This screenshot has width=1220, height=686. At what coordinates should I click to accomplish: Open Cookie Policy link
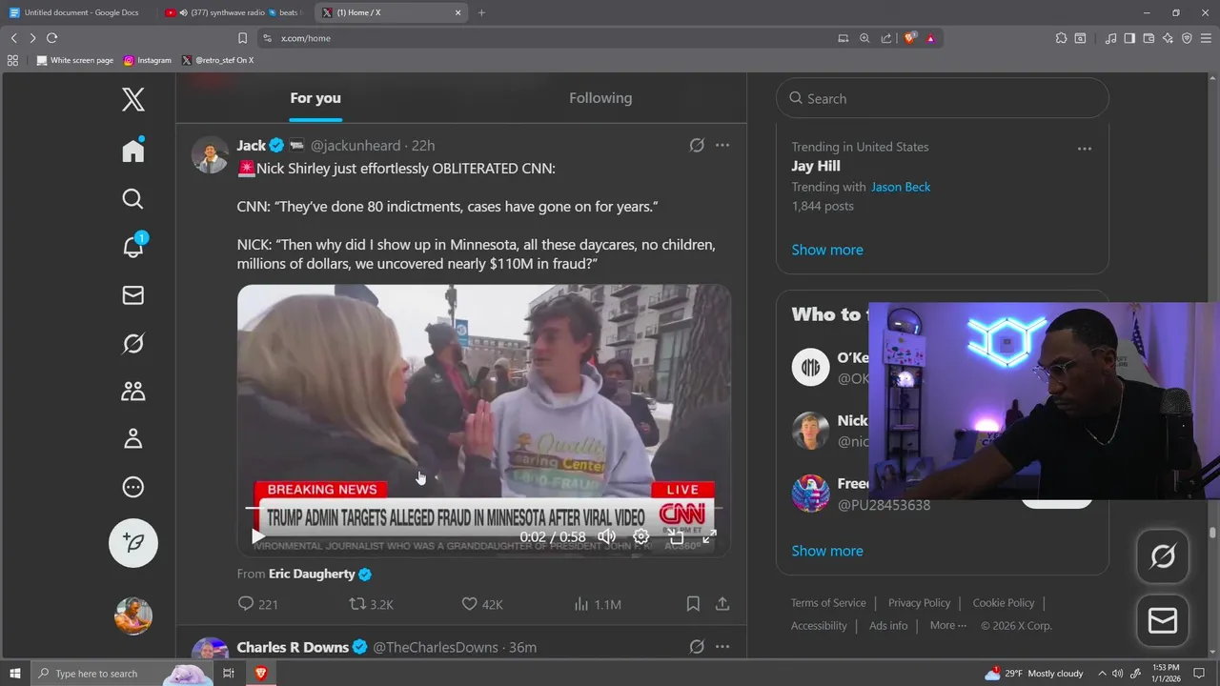pyautogui.click(x=1004, y=603)
